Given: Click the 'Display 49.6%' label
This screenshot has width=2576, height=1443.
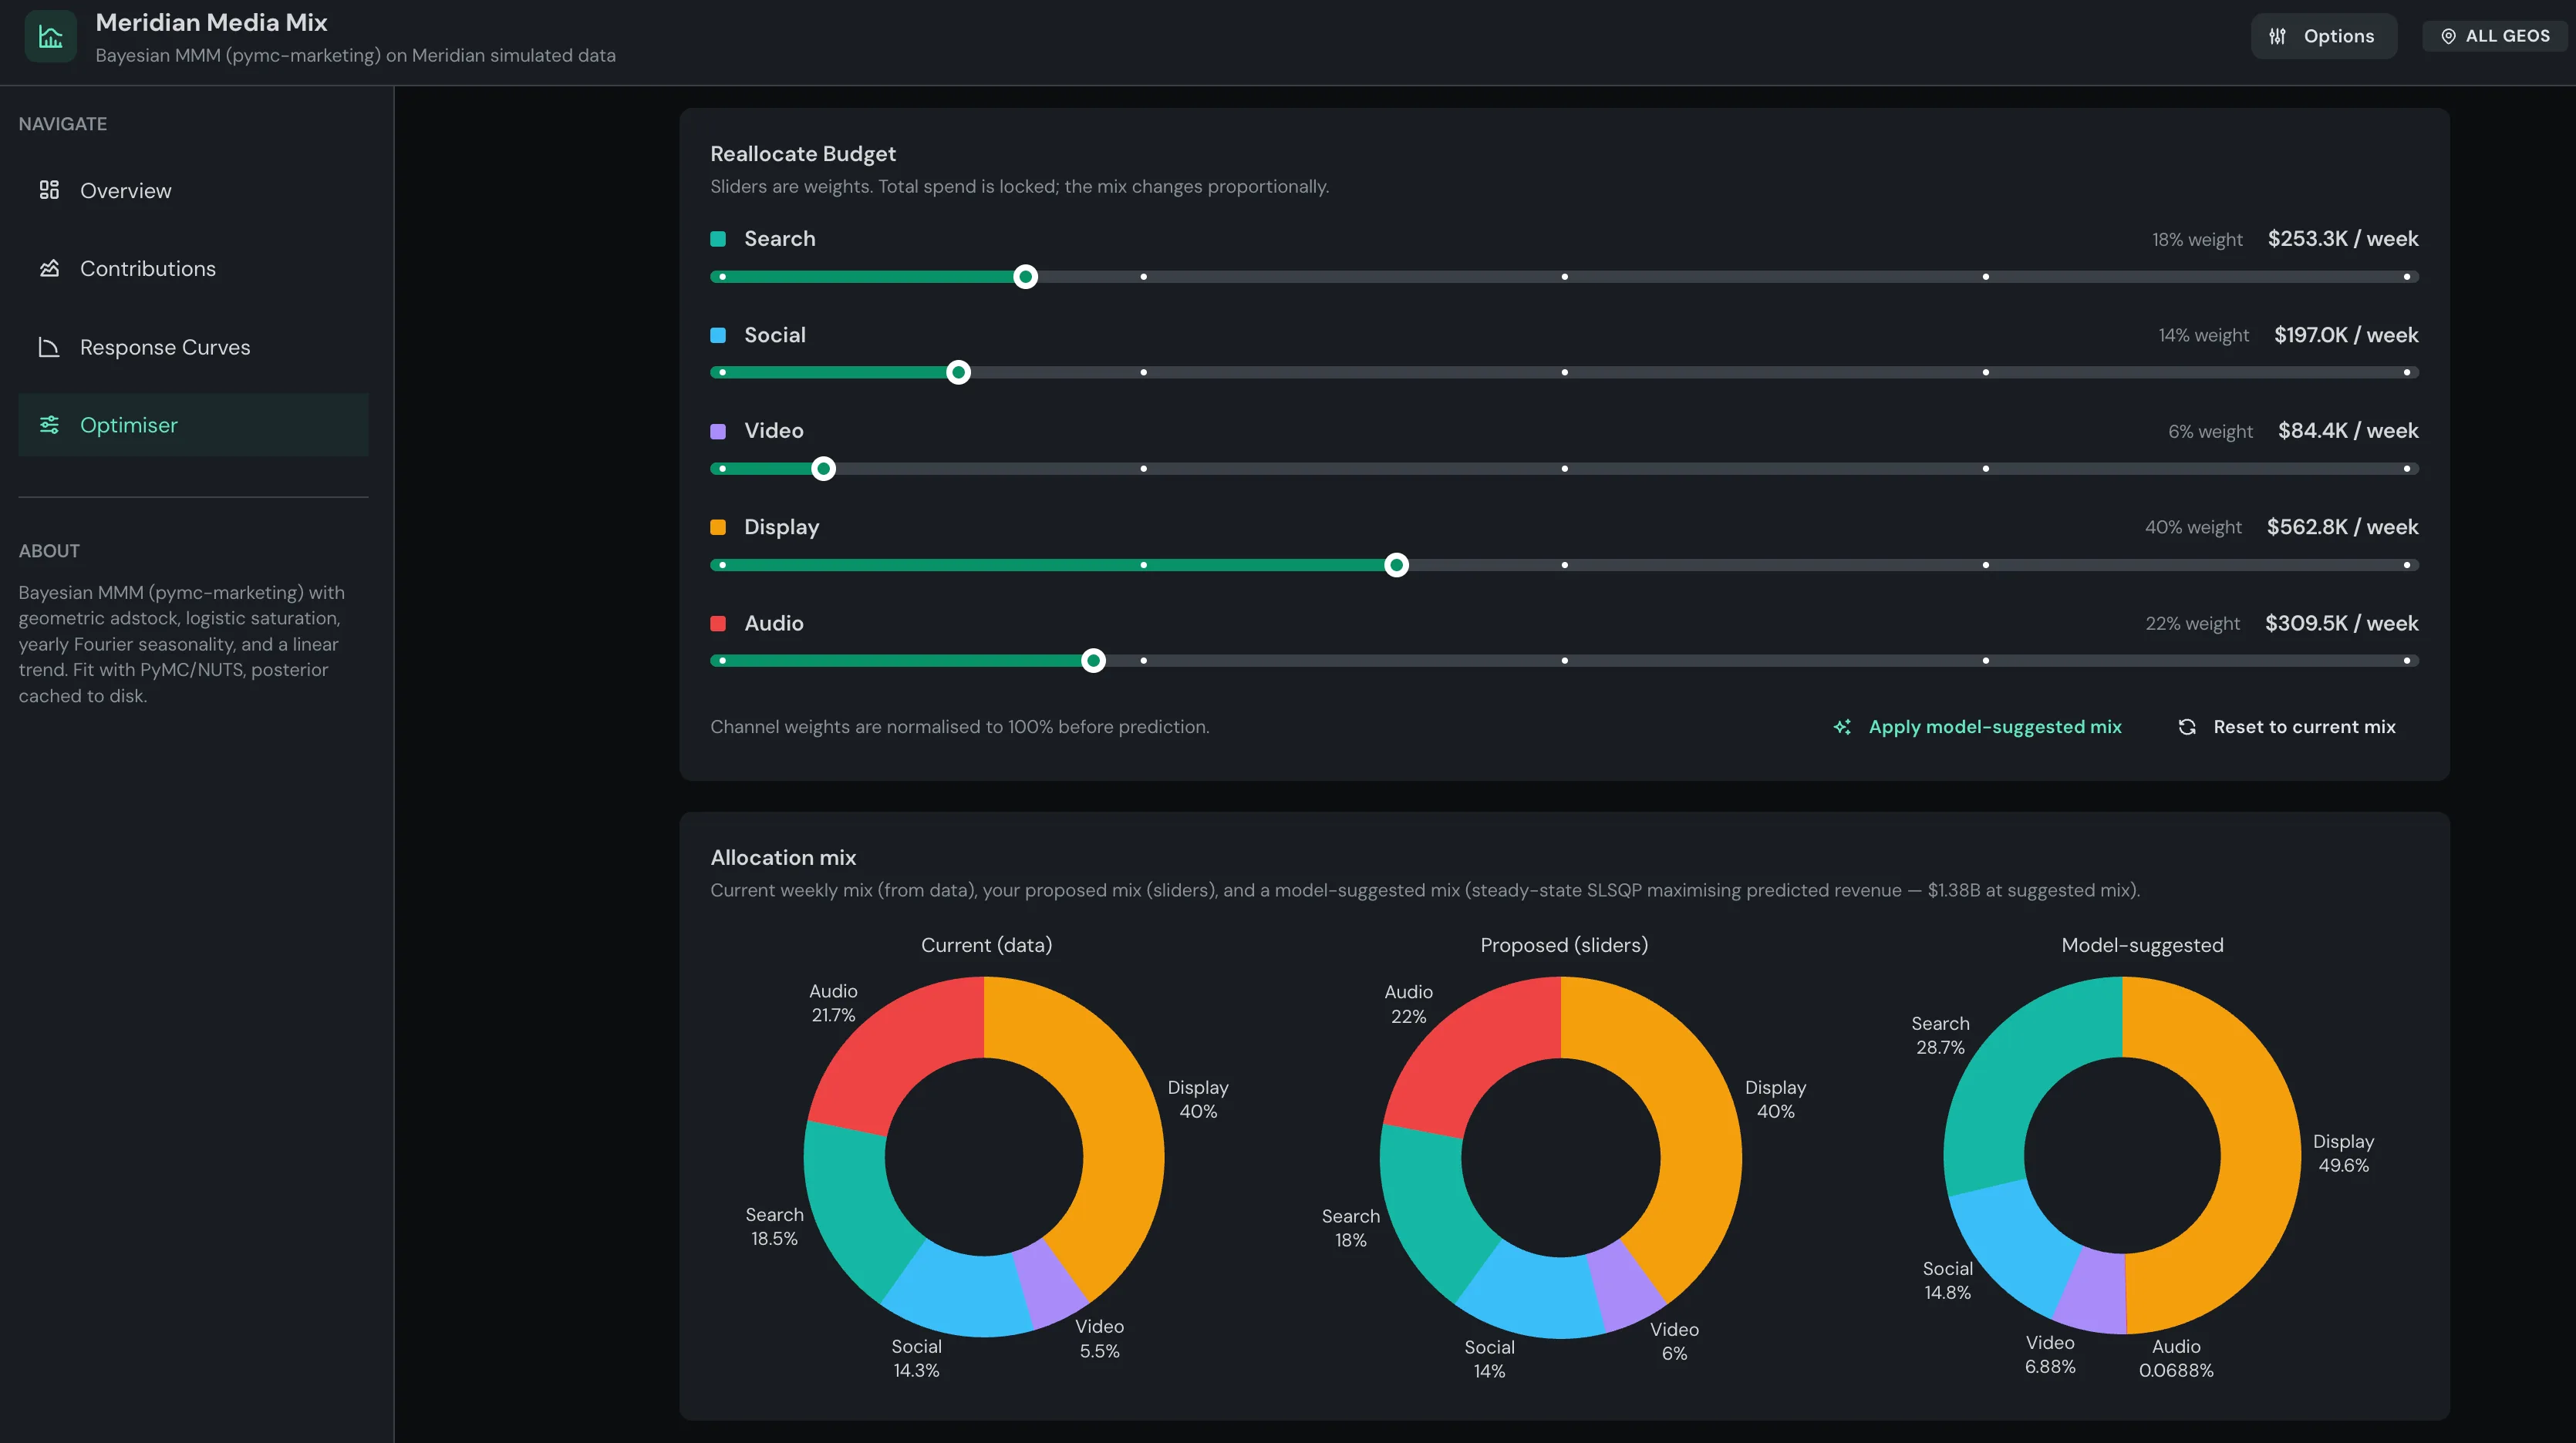Looking at the screenshot, I should [x=2343, y=1153].
